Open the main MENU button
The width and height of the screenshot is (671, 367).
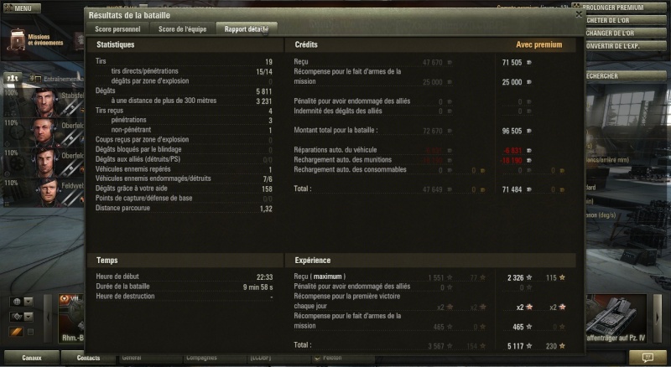click(x=22, y=8)
